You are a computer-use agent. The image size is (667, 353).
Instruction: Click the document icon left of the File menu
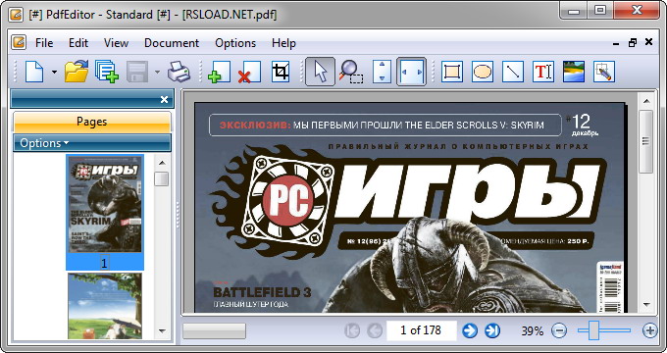tap(19, 42)
